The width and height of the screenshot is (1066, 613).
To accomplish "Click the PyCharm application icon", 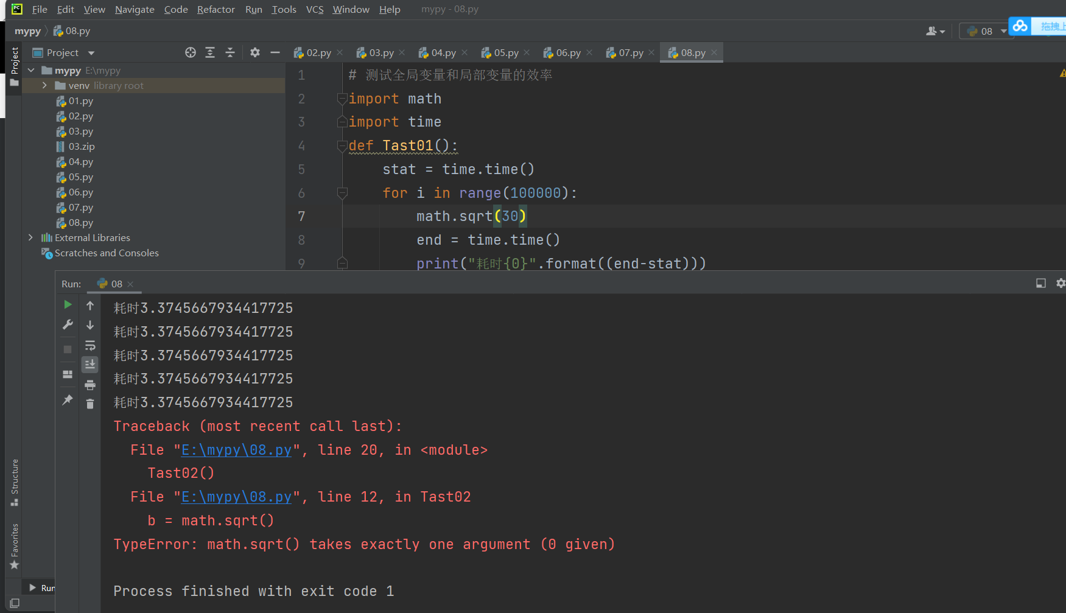I will pyautogui.click(x=17, y=9).
